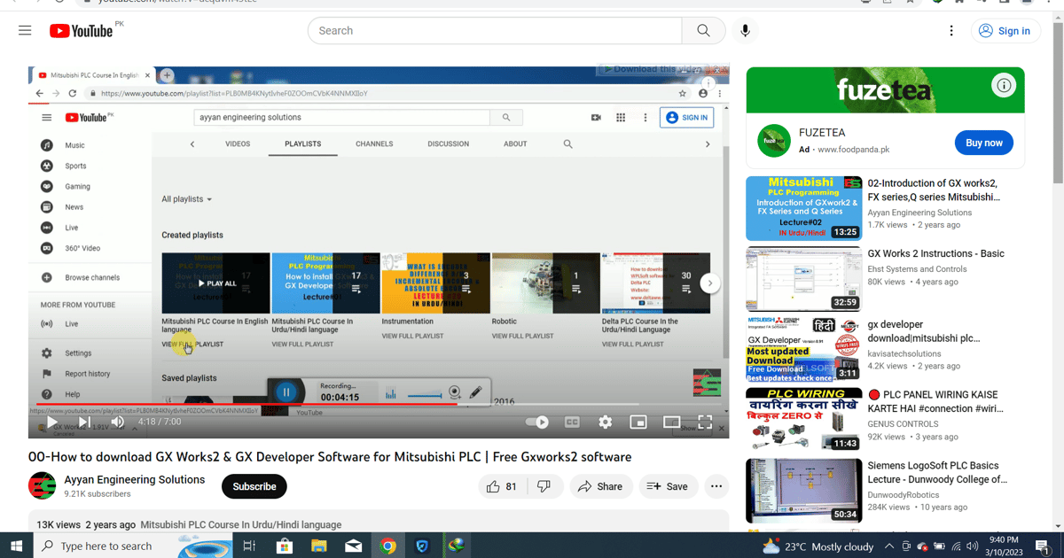This screenshot has height=558, width=1064.
Task: Like the video with thumbs up
Action: 502,486
